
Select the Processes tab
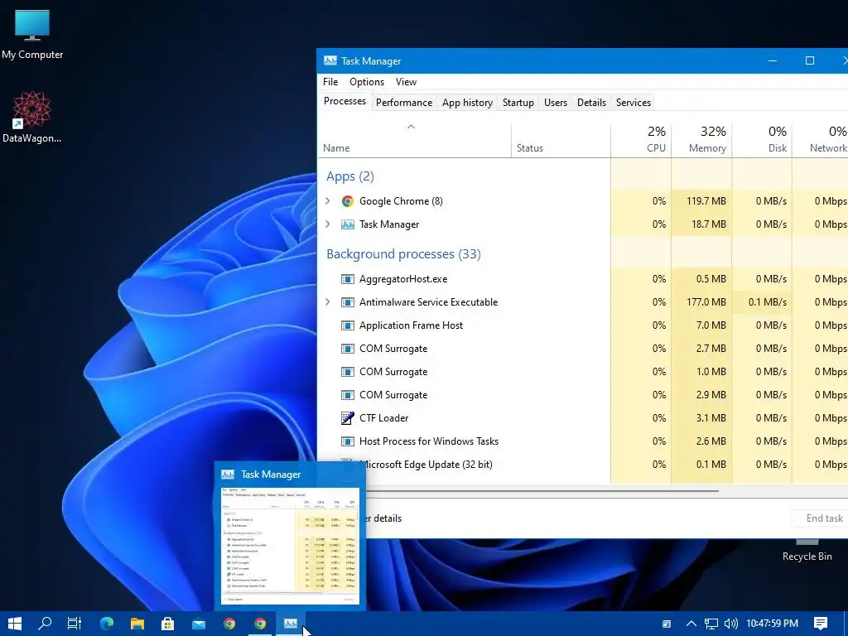tap(344, 101)
